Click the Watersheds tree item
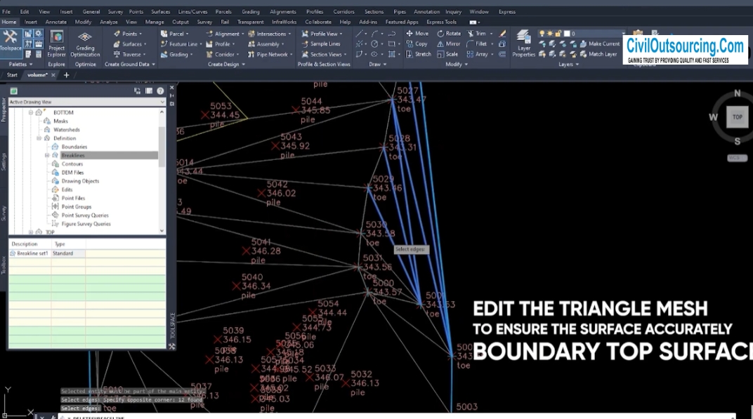The height and width of the screenshot is (419, 753). pos(67,130)
